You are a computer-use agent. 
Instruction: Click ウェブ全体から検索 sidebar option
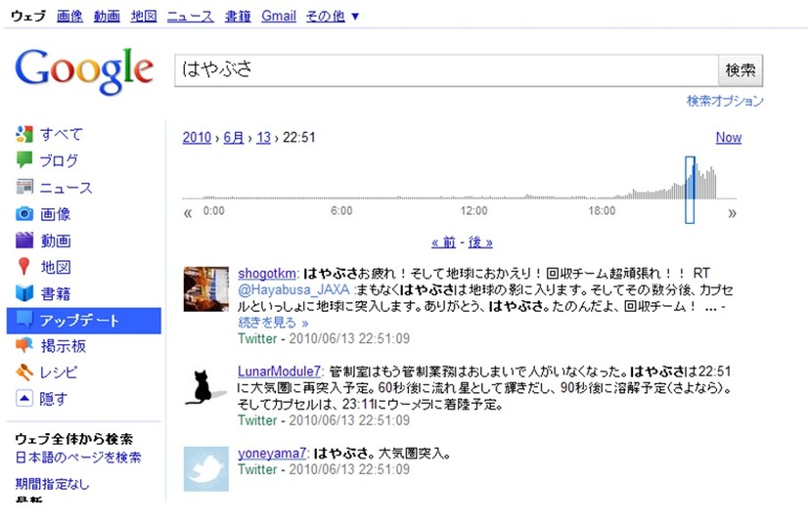tap(74, 439)
